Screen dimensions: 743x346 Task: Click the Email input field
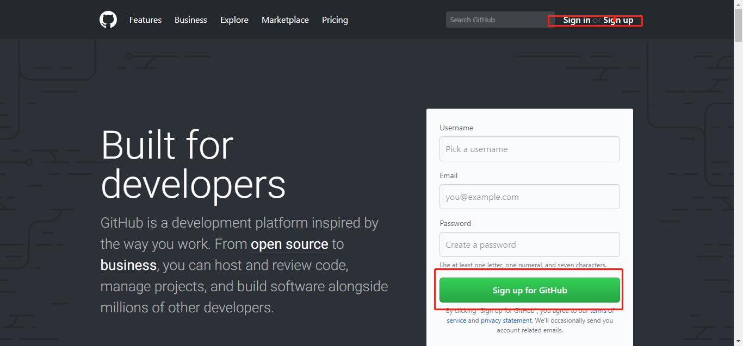click(x=530, y=197)
